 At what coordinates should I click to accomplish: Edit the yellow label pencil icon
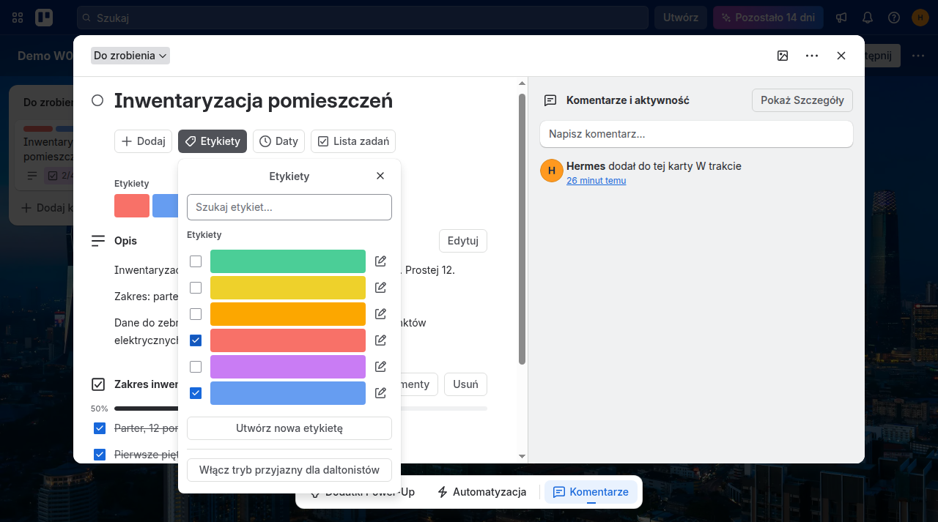click(380, 288)
